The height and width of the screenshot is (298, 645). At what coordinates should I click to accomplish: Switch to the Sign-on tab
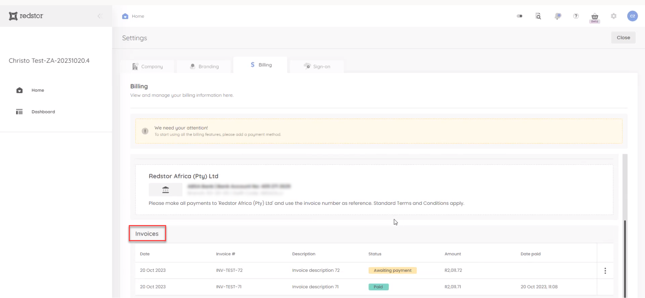click(317, 66)
